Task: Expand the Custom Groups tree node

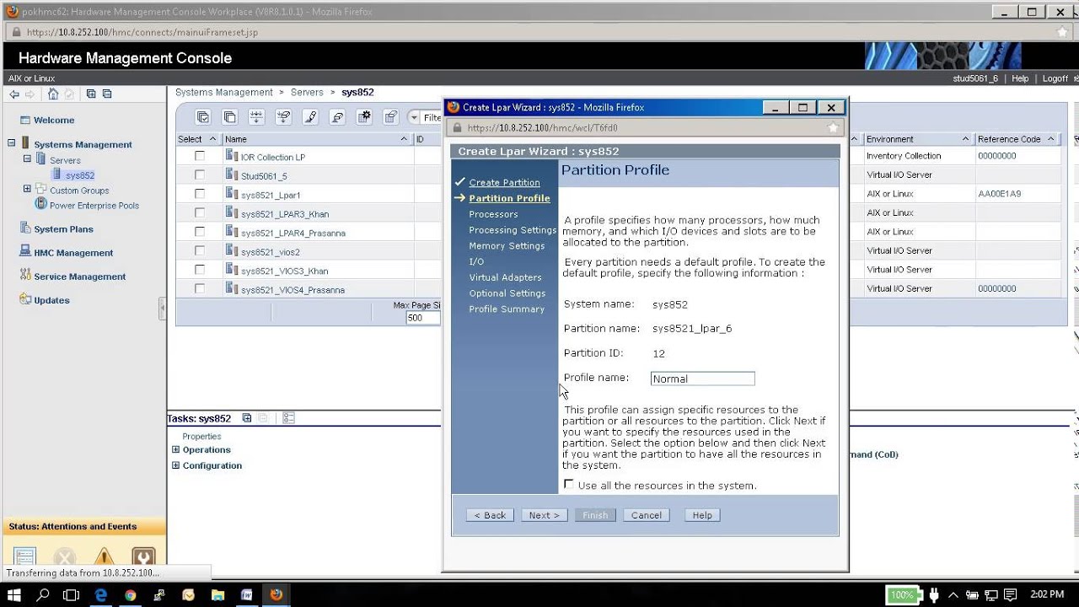Action: pyautogui.click(x=27, y=189)
